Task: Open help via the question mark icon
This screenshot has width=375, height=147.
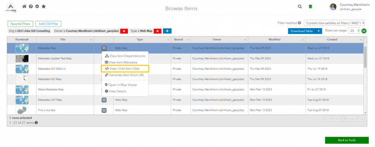Action: [31, 7]
